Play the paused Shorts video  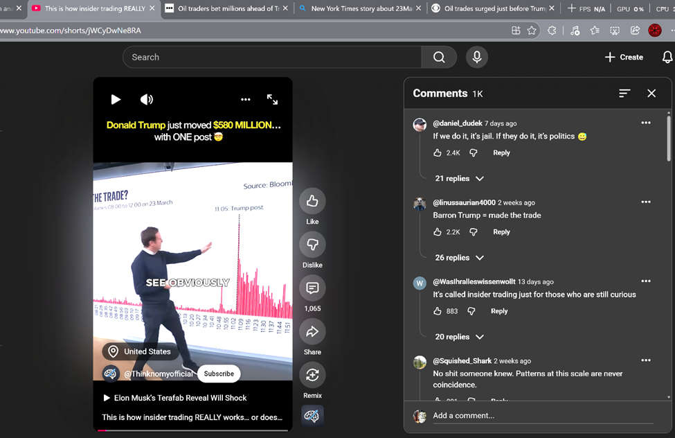(116, 100)
